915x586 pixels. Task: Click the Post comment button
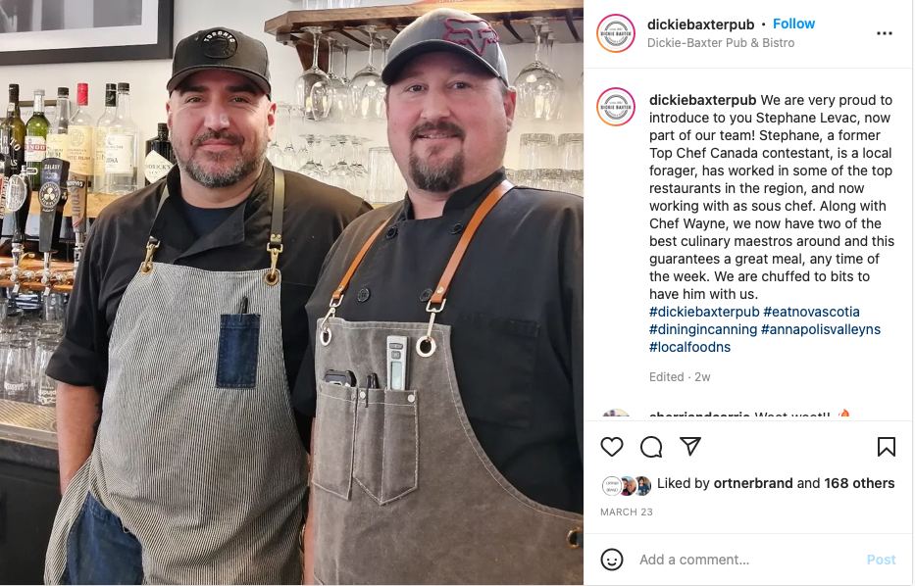pos(881,560)
